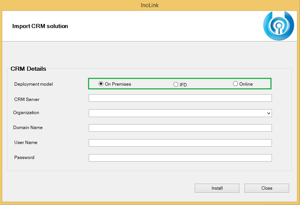Image resolution: width=300 pixels, height=205 pixels.
Task: Focus the Domain Name text box
Action: pos(180,128)
